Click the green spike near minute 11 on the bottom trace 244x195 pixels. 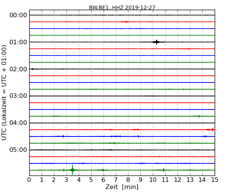click(164, 170)
